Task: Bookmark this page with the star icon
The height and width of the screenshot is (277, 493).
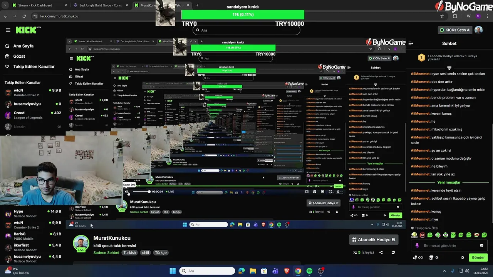Action: click(x=442, y=16)
